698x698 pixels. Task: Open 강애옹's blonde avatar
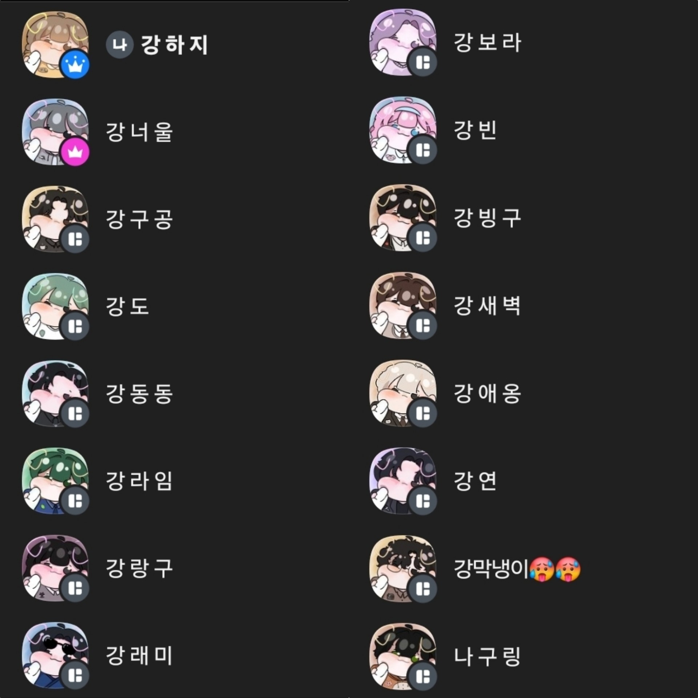pos(403,393)
